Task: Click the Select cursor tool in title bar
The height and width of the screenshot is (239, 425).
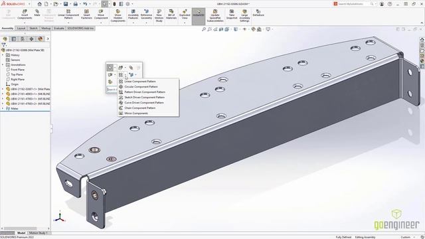Action: [x=105, y=4]
